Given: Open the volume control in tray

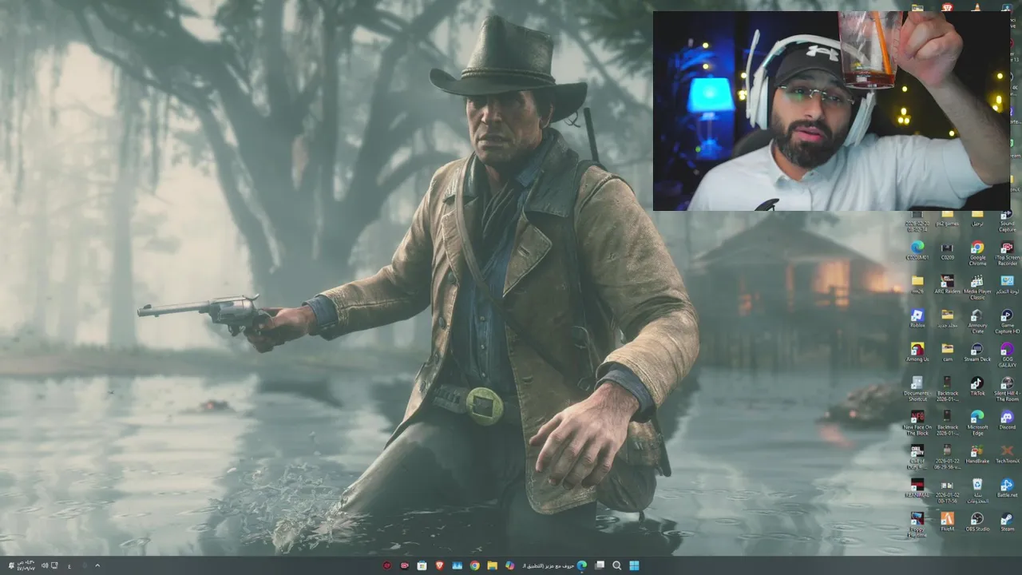Looking at the screenshot, I should [x=45, y=565].
